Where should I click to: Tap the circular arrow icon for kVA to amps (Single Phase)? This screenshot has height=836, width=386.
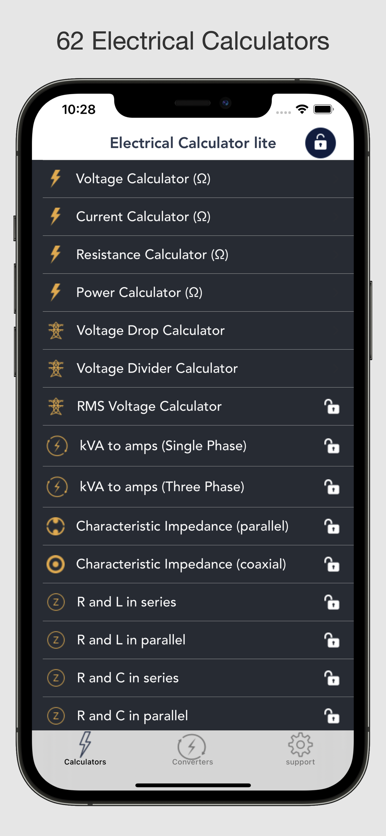click(x=57, y=446)
